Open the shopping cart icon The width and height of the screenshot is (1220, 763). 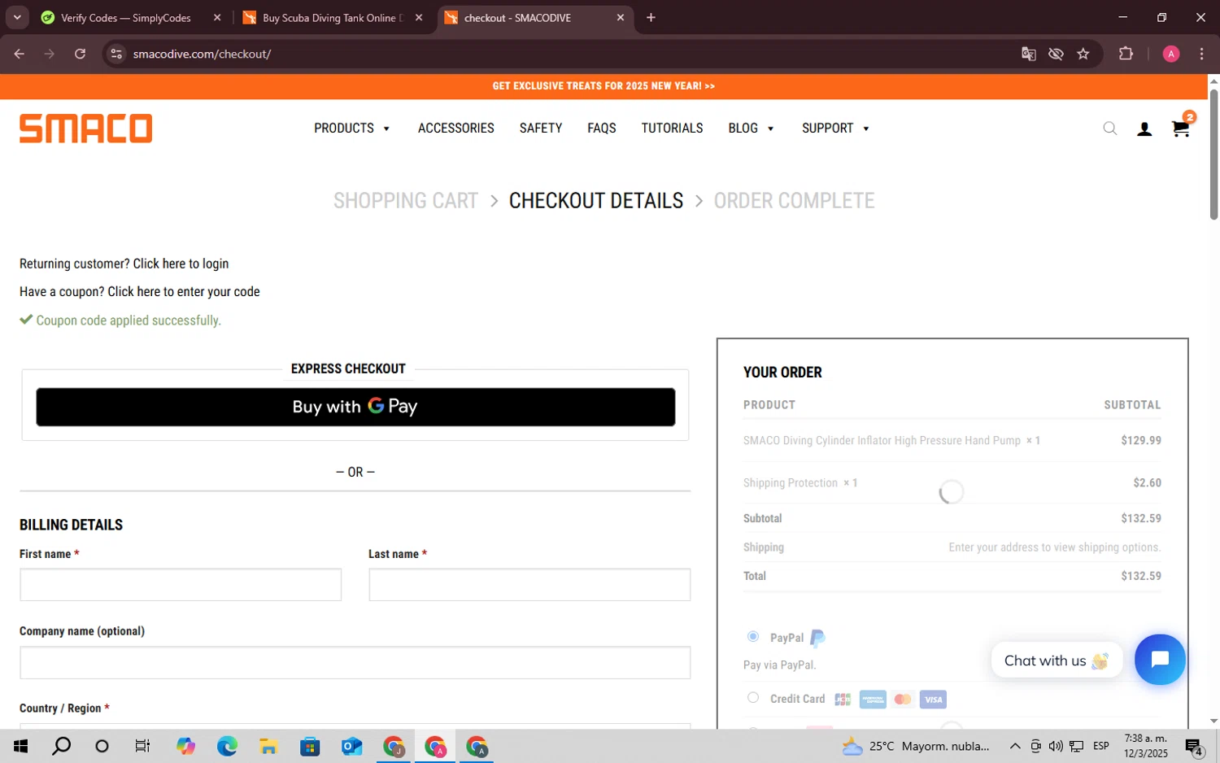click(1181, 128)
